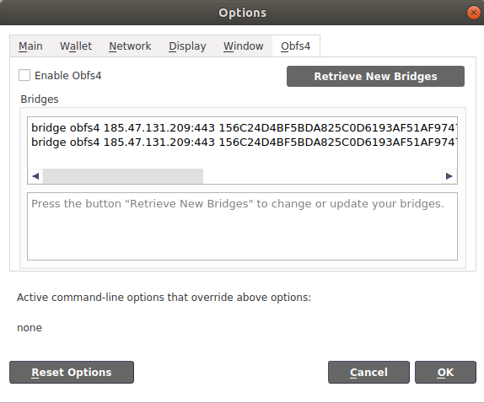Enable the Obfs4 checkbox

click(x=24, y=75)
